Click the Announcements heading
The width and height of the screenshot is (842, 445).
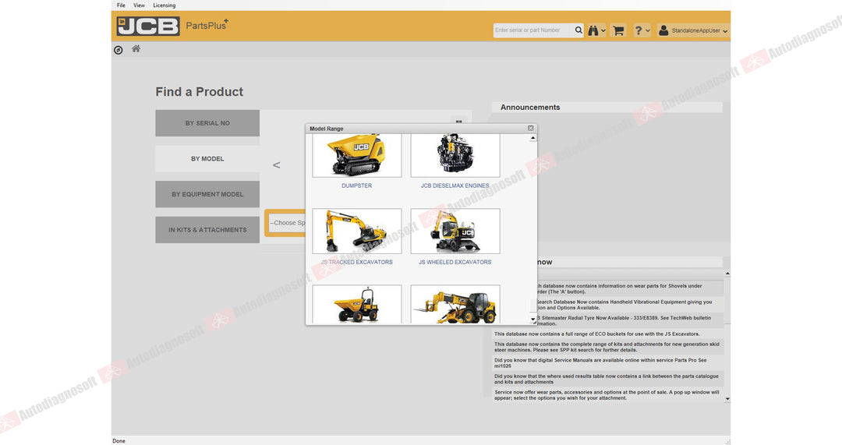[530, 108]
